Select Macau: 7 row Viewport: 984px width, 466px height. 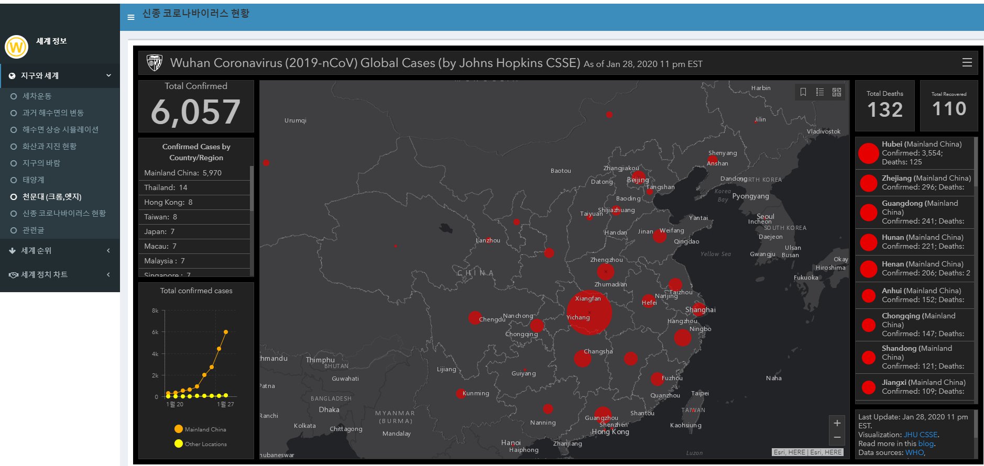click(194, 246)
